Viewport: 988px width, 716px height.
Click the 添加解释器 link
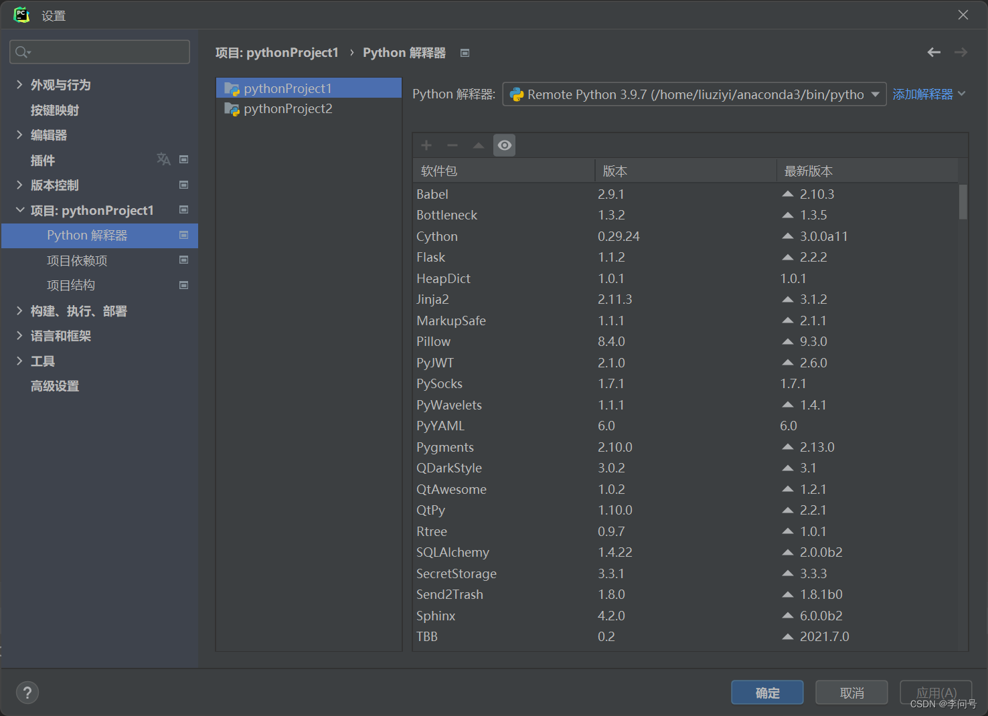(x=922, y=94)
